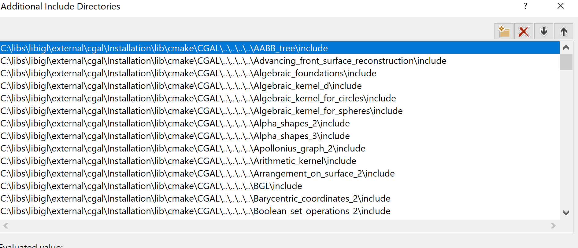Screen dimensions: 578x248
Task: Click the Move Down arrow icon
Action: 543,31
